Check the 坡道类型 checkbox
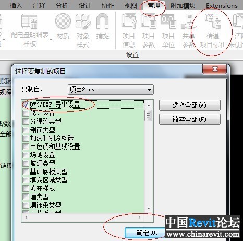The height and width of the screenshot is (241, 243). click(x=26, y=163)
